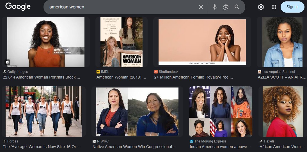Click the Morung Express favicon
This screenshot has height=152, width=307.
[191, 141]
